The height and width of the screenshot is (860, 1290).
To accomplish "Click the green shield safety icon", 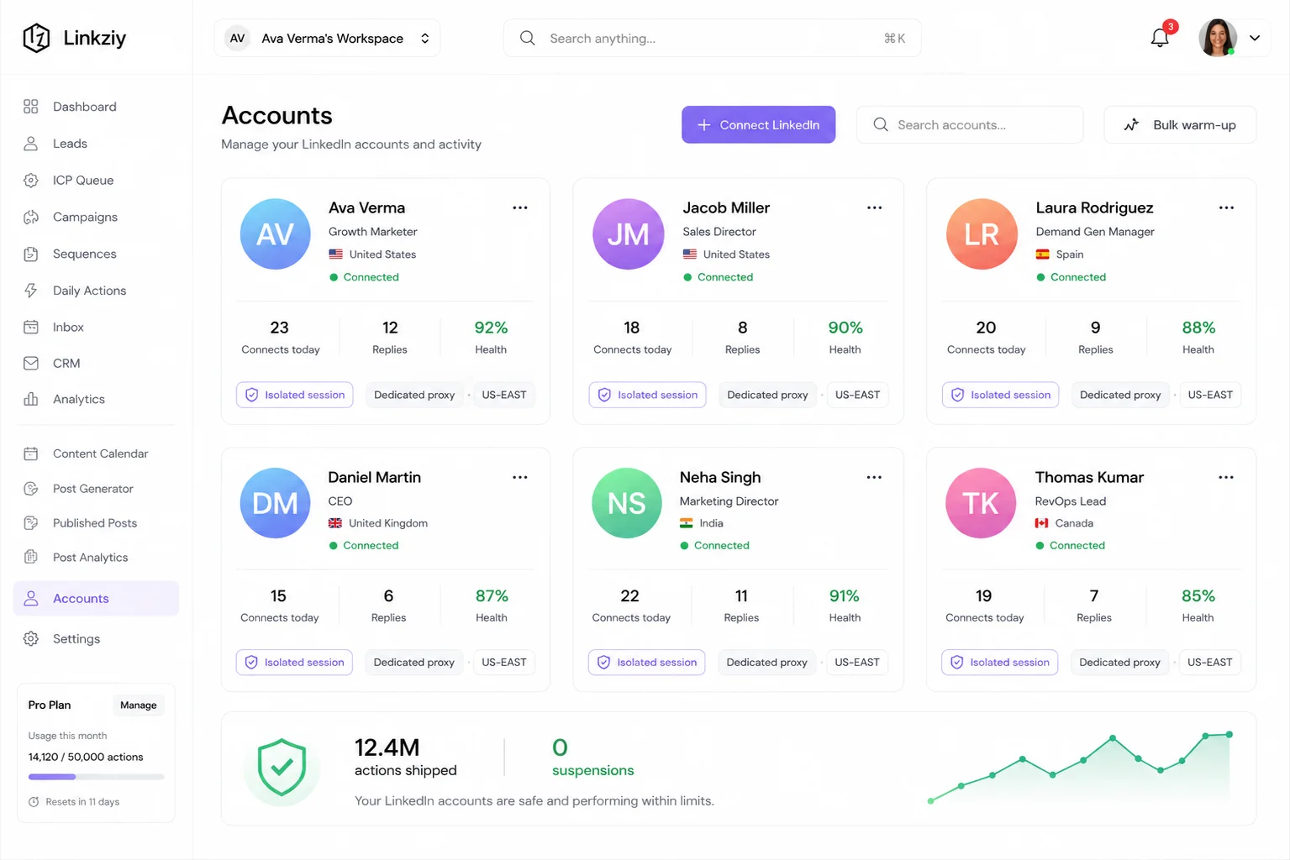I will tap(282, 768).
